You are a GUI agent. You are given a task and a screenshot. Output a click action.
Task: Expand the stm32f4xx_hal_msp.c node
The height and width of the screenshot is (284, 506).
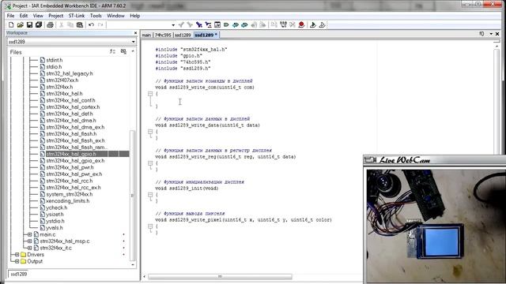[29, 241]
